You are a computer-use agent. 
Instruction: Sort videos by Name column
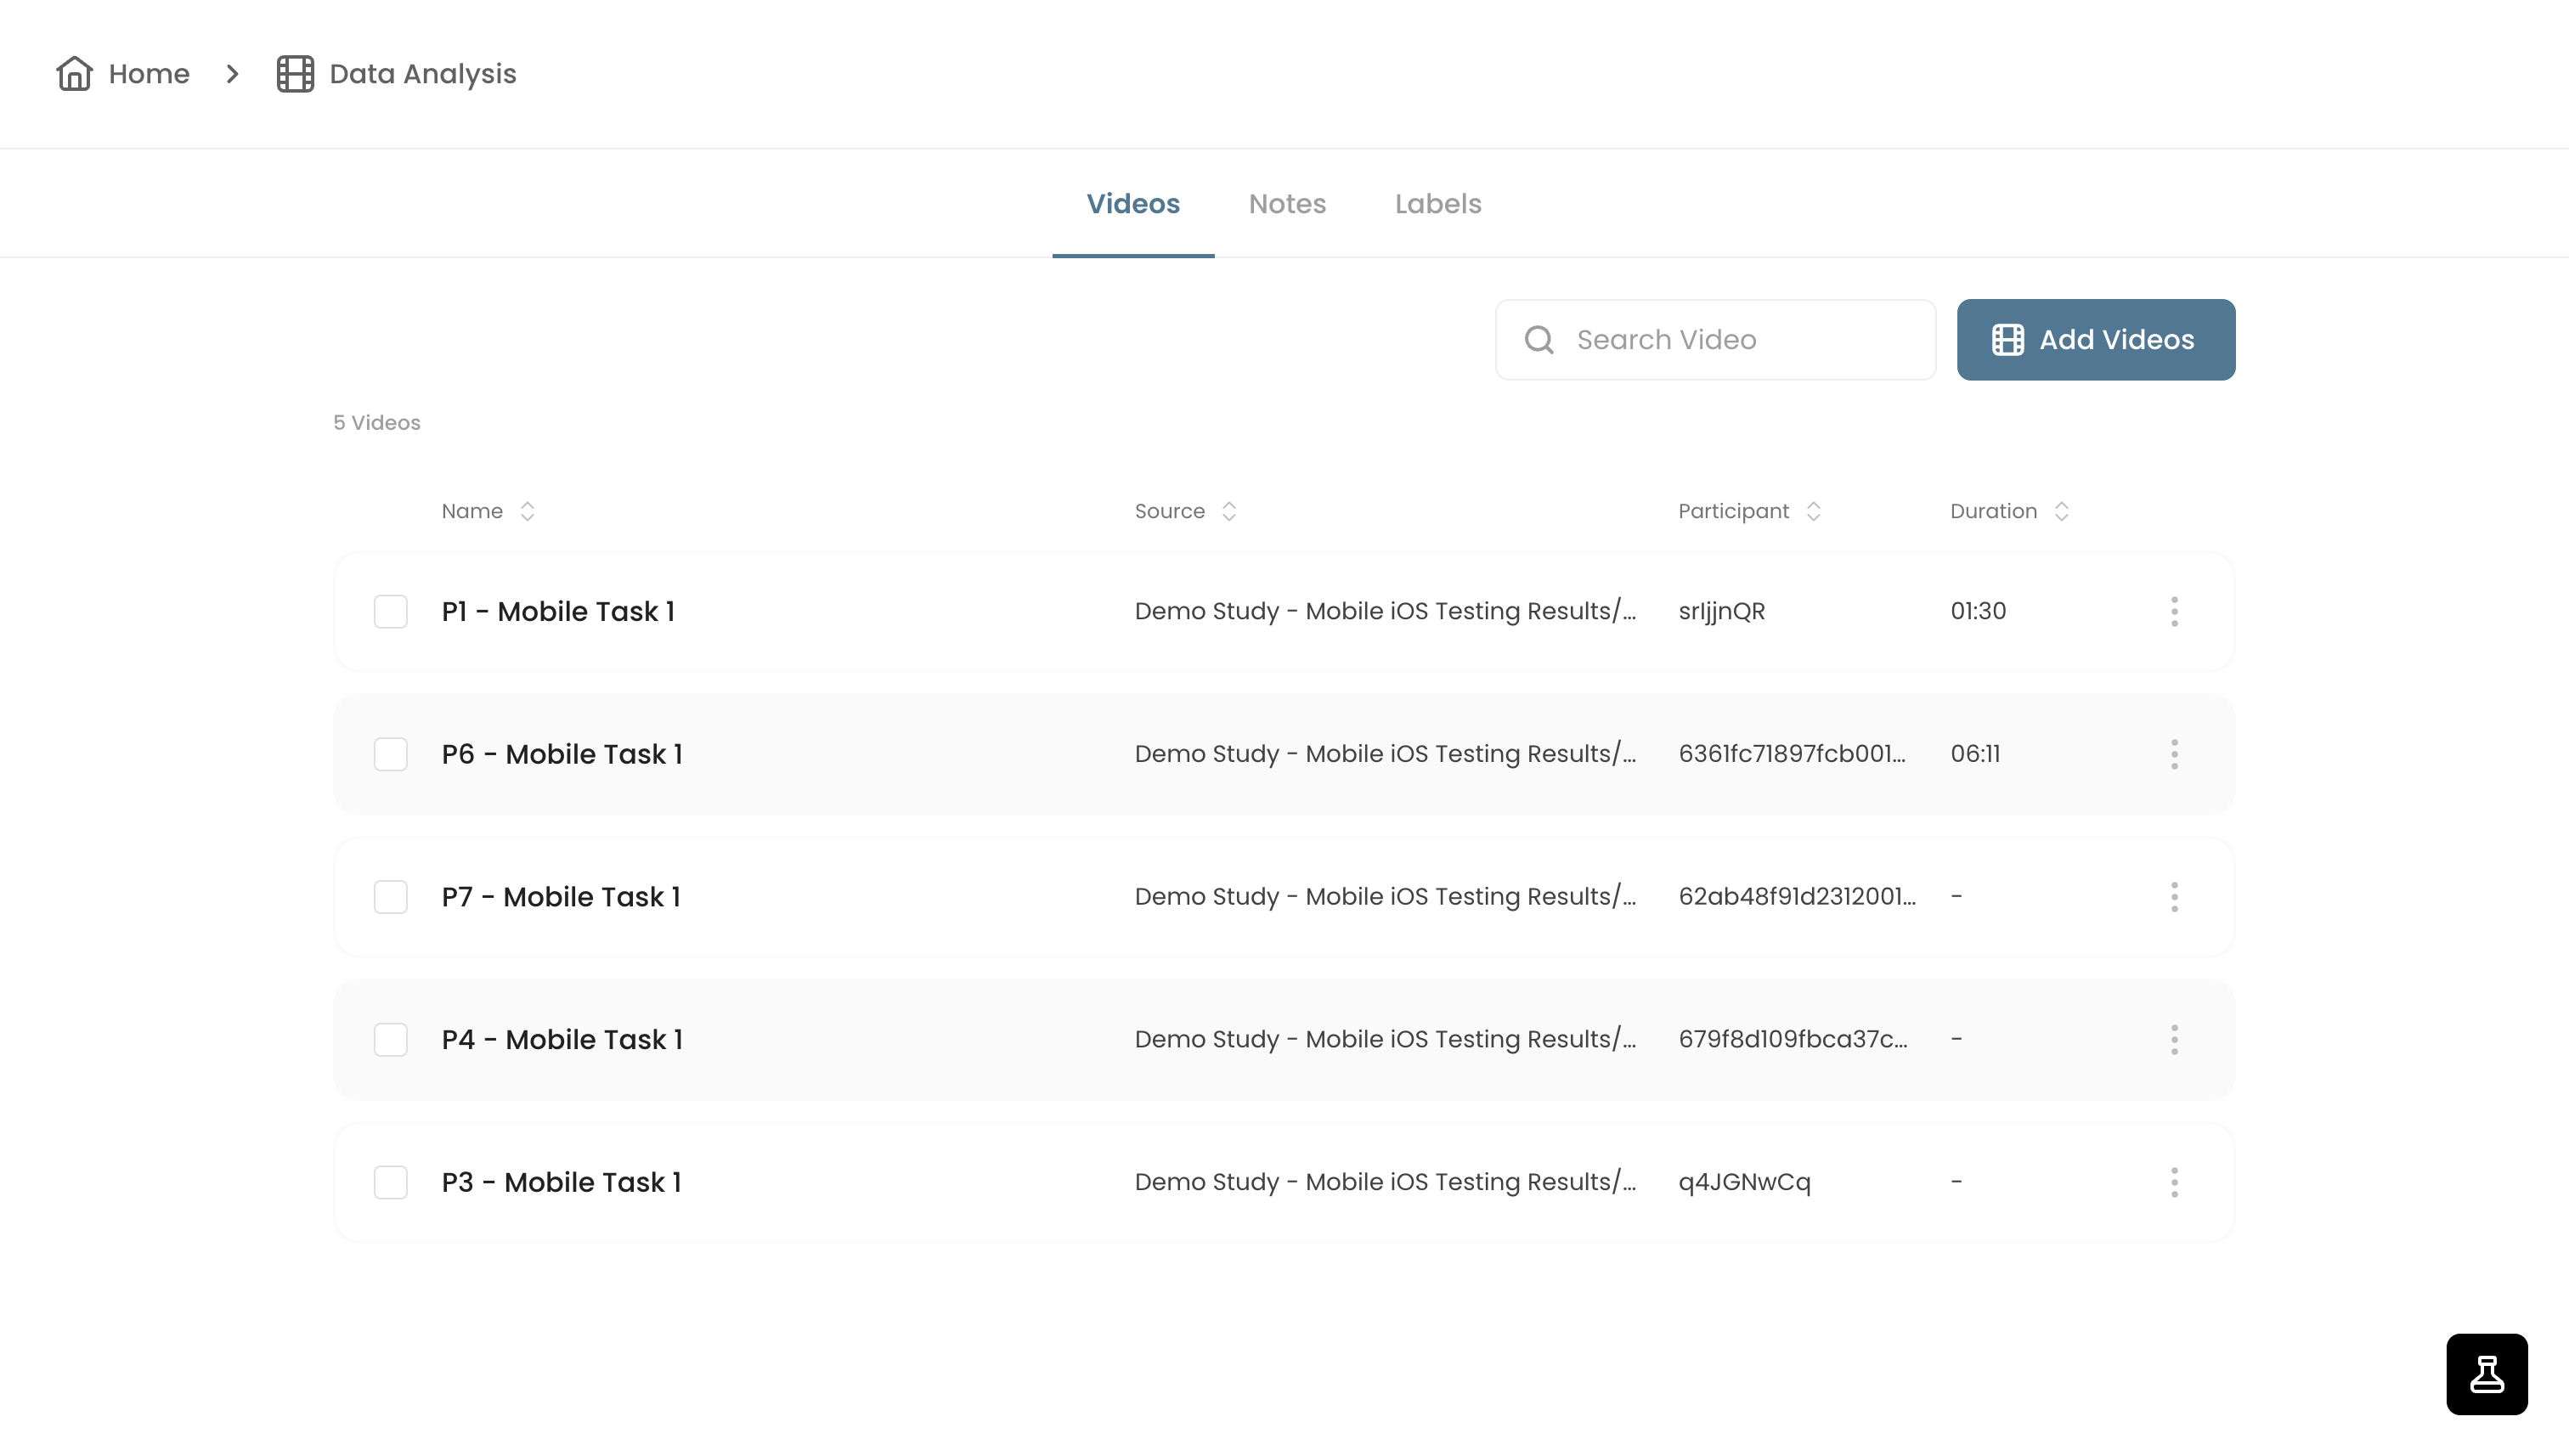point(527,511)
